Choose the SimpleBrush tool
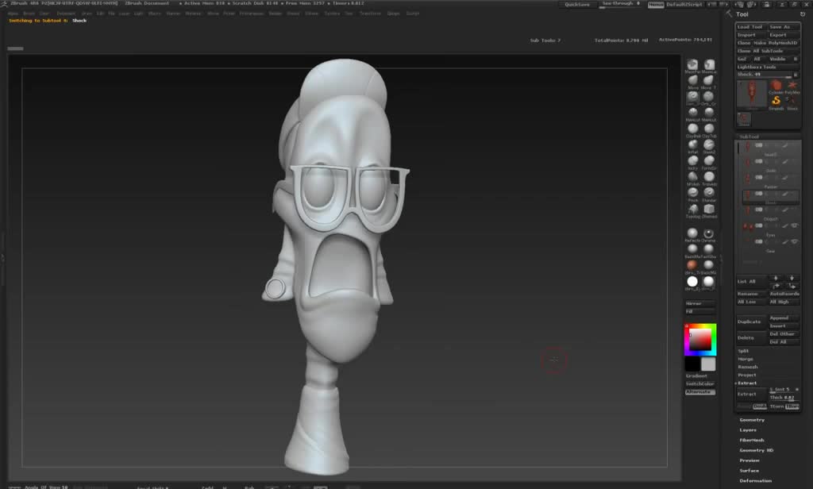This screenshot has height=489, width=813. click(x=776, y=101)
